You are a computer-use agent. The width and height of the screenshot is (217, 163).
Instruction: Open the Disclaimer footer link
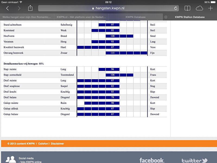58,144
